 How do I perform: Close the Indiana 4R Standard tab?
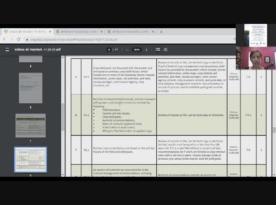pyautogui.click(x=50, y=32)
